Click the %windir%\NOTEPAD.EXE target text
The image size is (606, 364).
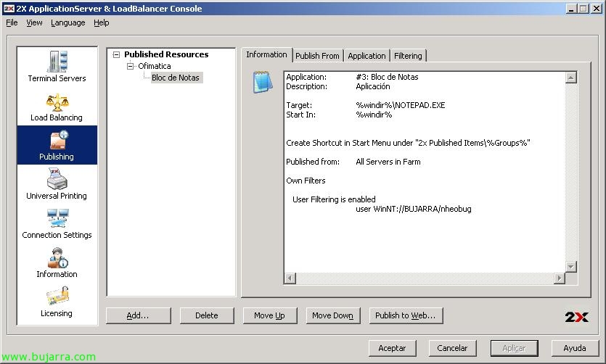point(401,105)
